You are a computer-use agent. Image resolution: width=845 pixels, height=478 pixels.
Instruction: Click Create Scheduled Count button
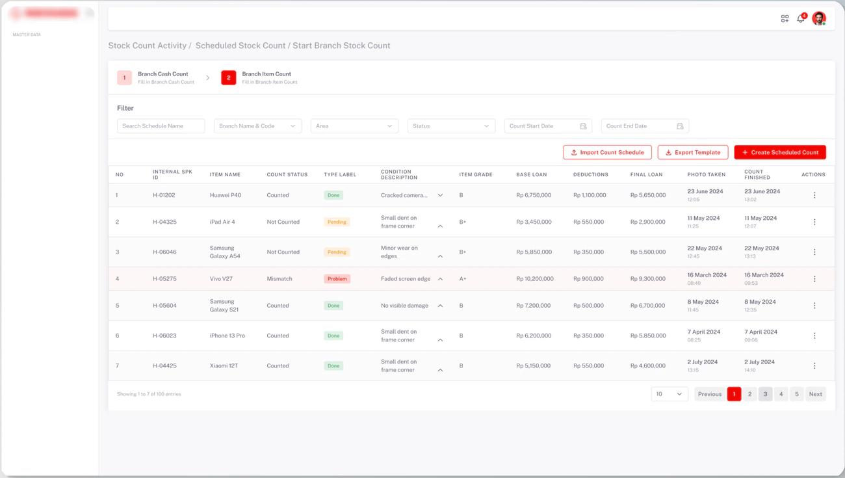780,152
